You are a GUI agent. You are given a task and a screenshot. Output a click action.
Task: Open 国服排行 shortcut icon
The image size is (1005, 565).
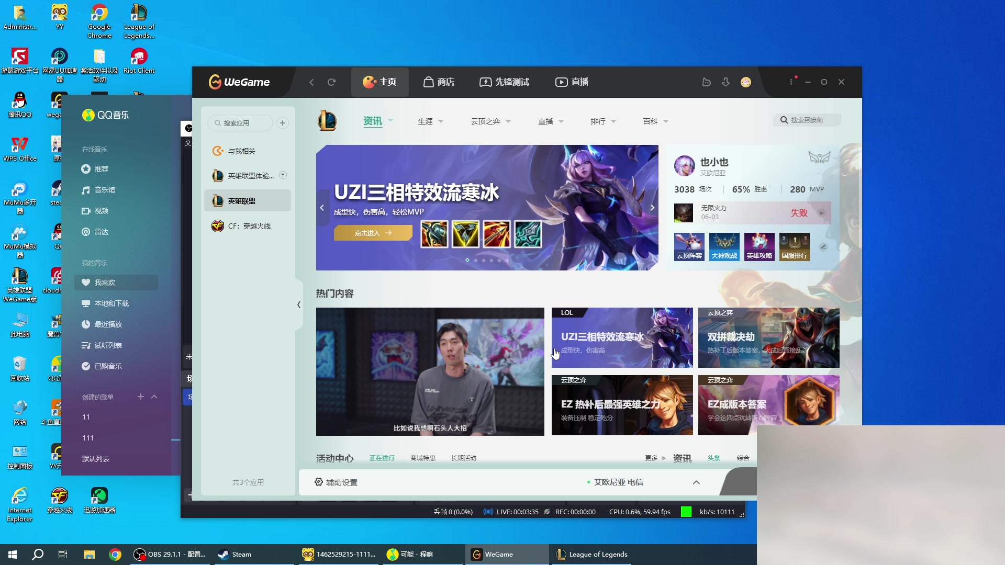(x=794, y=247)
